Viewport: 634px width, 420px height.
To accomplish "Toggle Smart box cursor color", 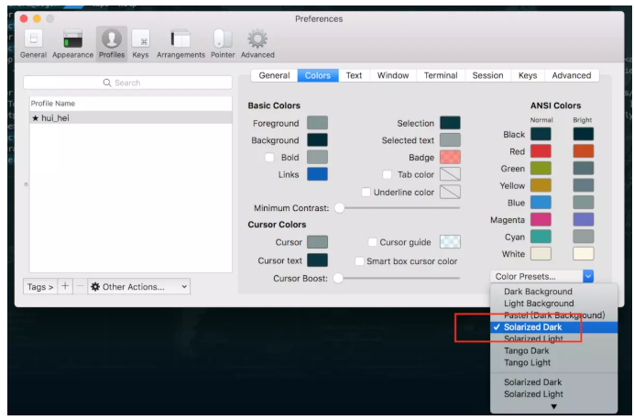I will [359, 261].
